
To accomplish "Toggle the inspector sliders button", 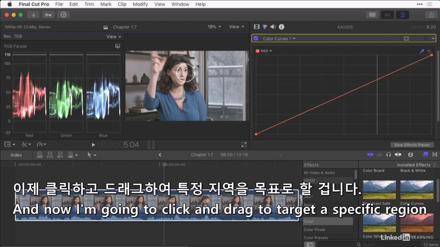I will coord(403,15).
